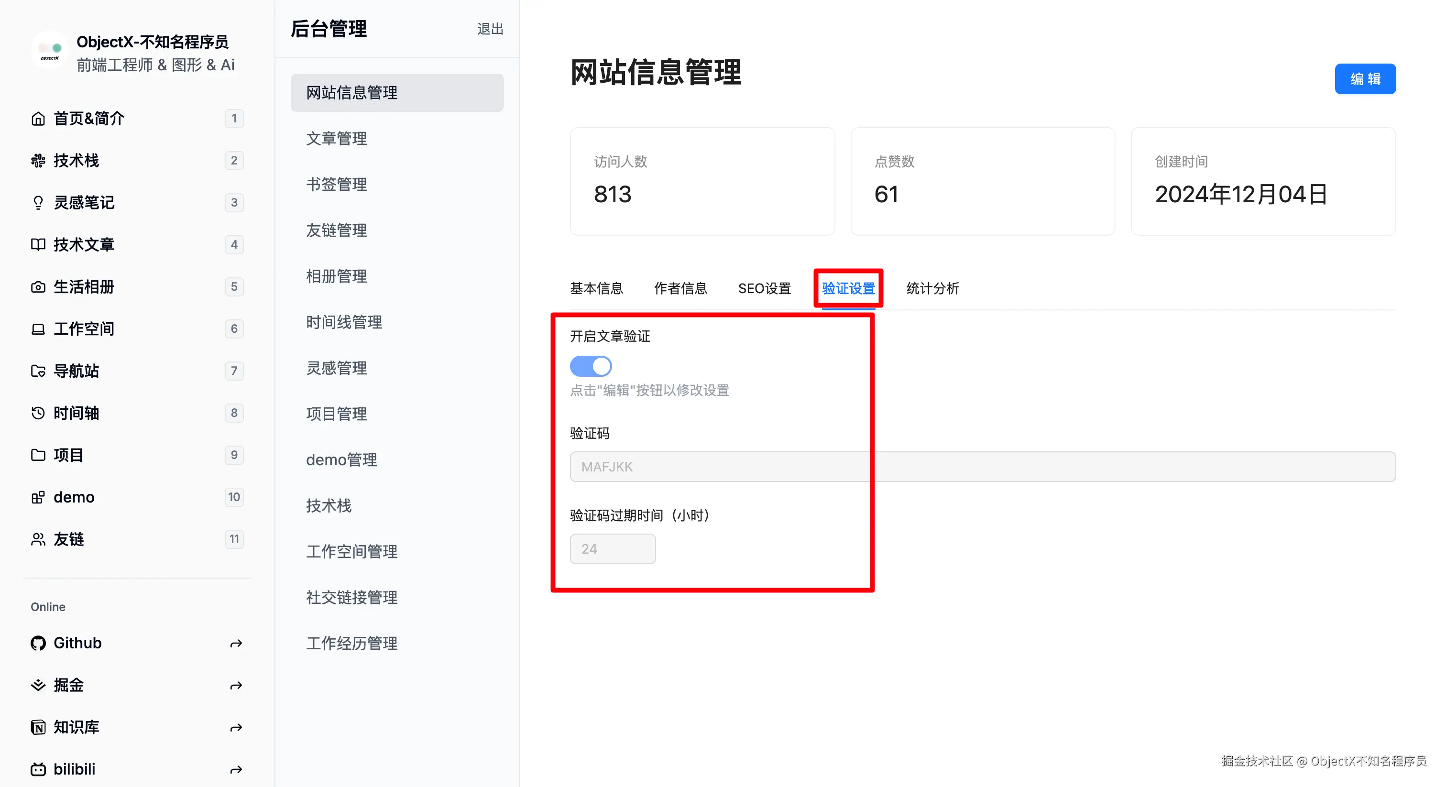The height and width of the screenshot is (787, 1446).
Task: Click the Notion icon for 知识库
Action: [38, 728]
